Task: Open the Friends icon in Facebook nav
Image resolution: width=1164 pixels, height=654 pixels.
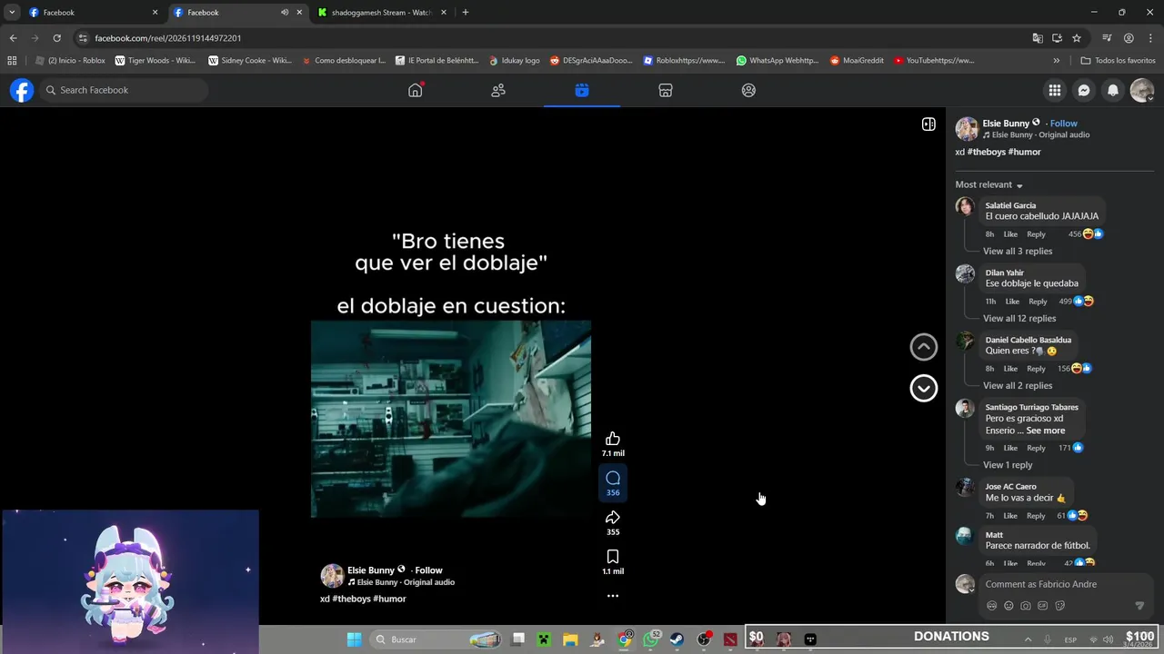Action: (x=498, y=90)
